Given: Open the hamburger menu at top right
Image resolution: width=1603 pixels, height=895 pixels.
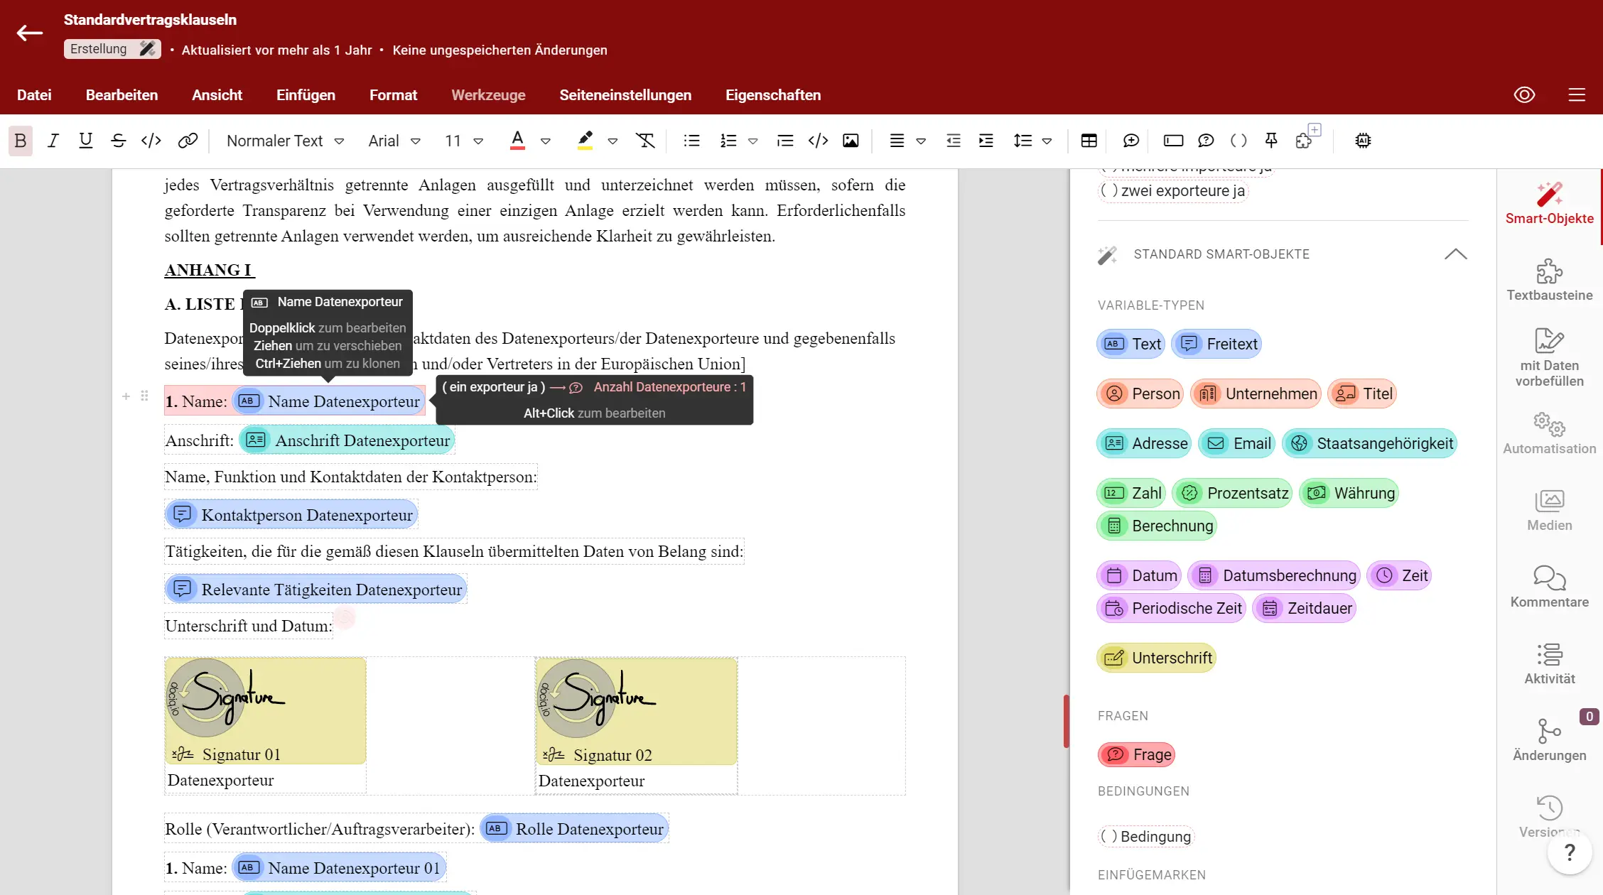Looking at the screenshot, I should click(x=1577, y=94).
